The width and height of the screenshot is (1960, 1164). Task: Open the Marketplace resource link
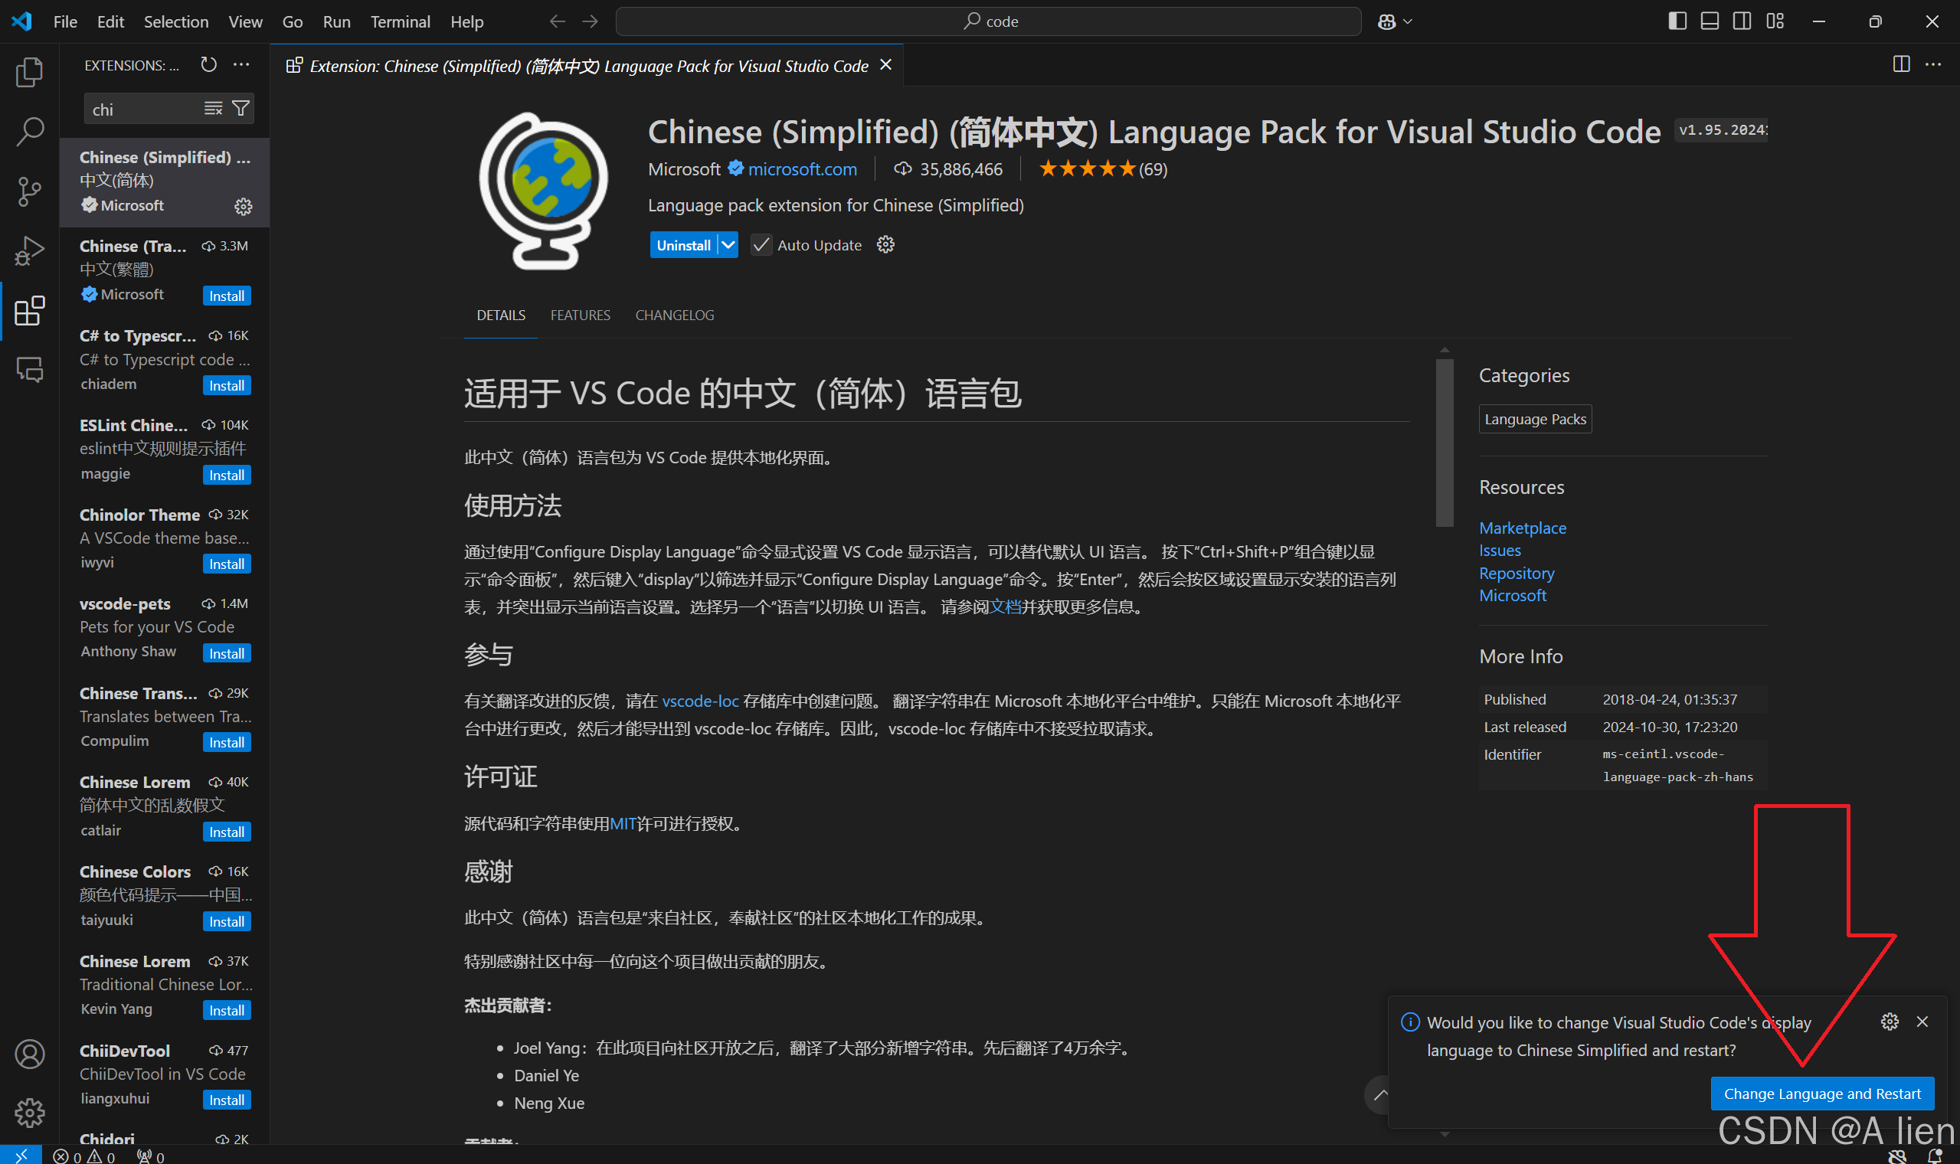click(x=1522, y=528)
